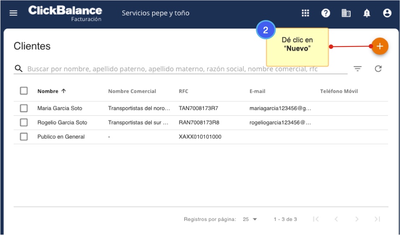Open the apps grid launcher
Image resolution: width=400 pixels, height=235 pixels.
(x=305, y=13)
